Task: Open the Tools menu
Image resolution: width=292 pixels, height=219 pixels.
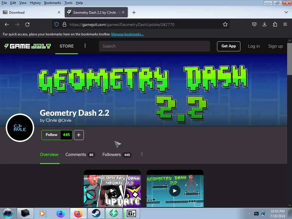Action: tap(68, 3)
